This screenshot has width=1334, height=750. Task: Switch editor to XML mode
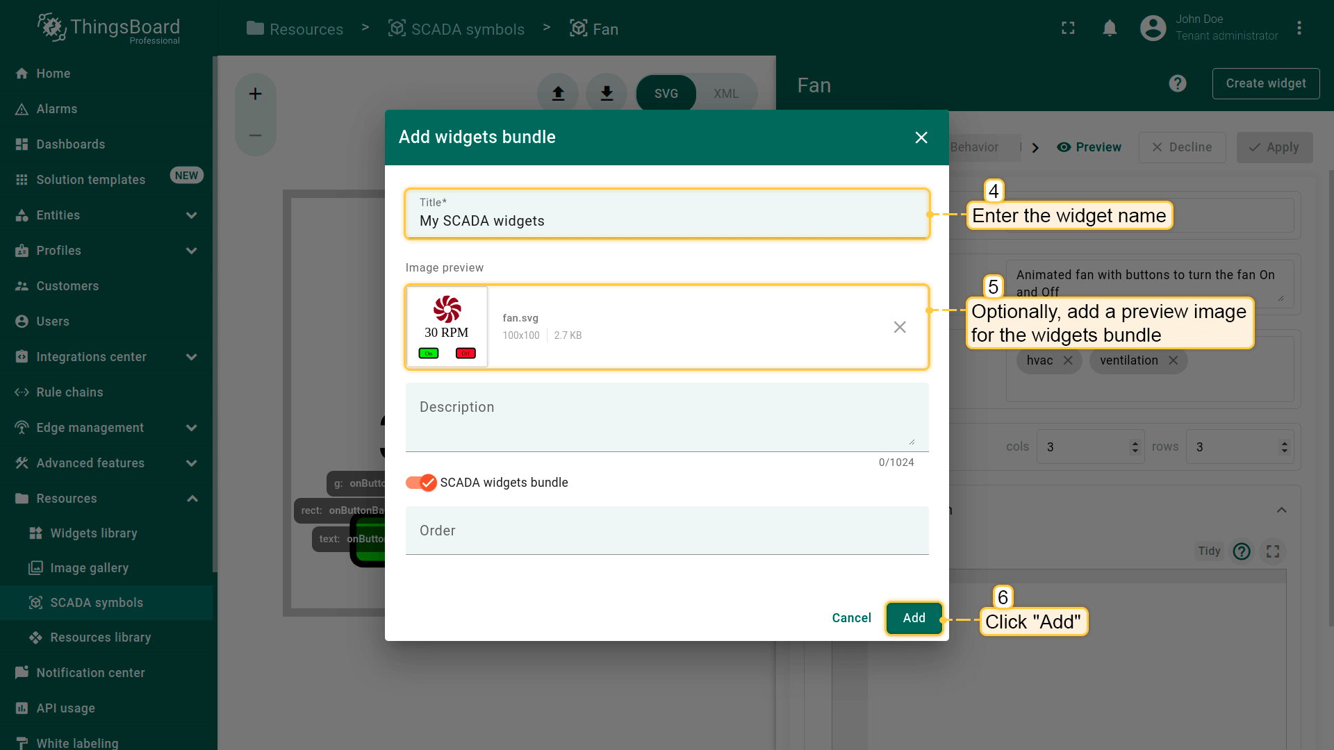pos(725,93)
